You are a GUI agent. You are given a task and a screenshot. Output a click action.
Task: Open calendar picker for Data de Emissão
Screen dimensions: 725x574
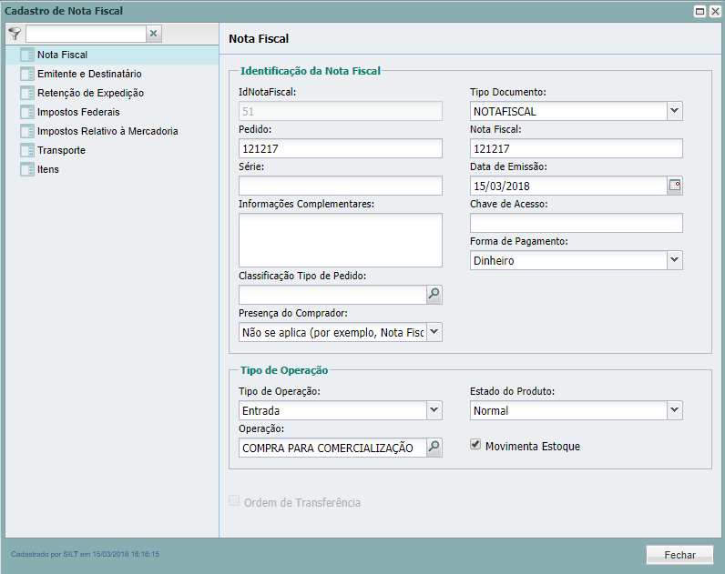(675, 186)
